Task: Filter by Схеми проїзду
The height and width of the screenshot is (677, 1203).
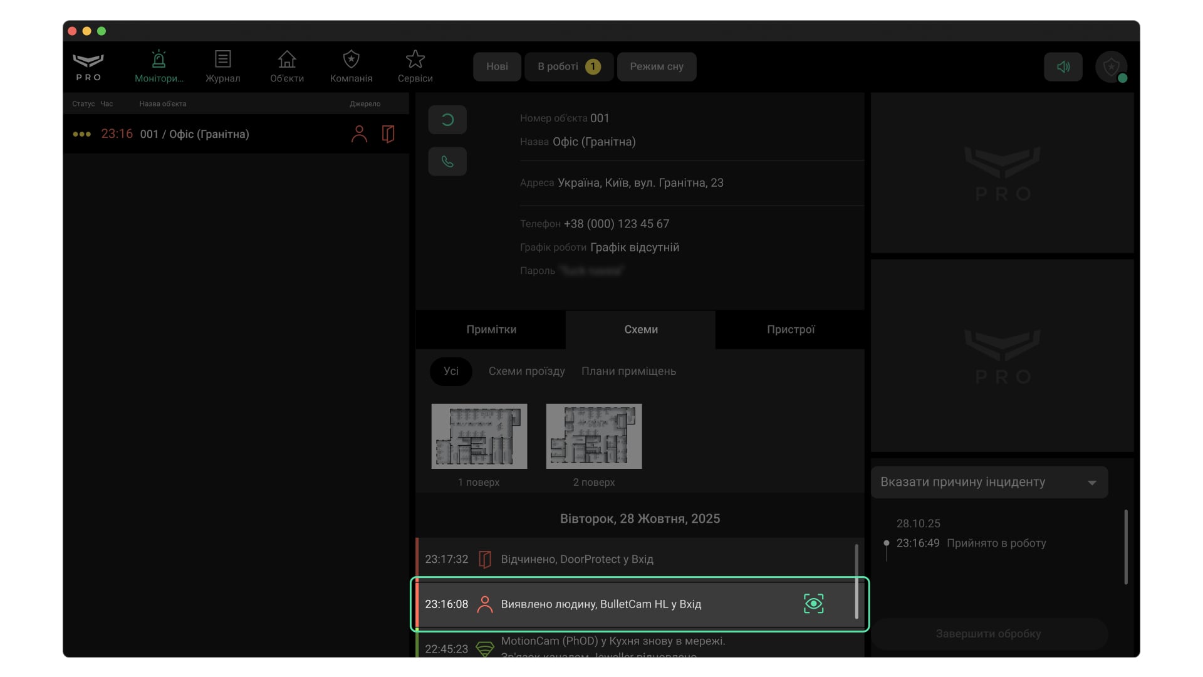Action: [x=526, y=371]
